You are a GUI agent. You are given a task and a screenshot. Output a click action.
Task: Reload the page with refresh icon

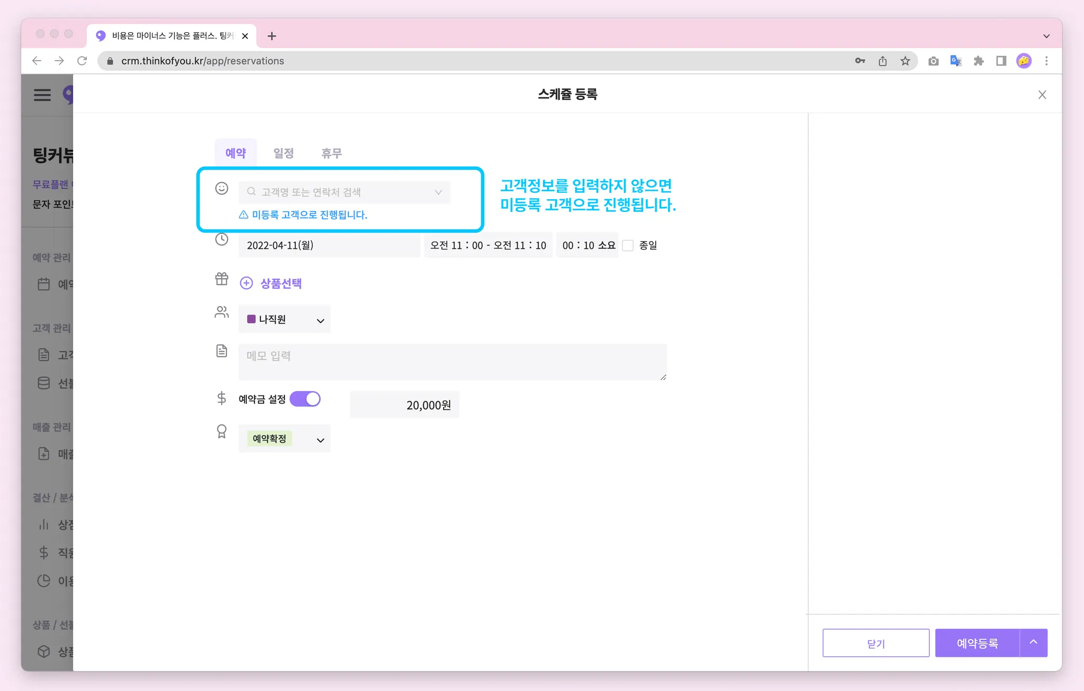point(82,61)
